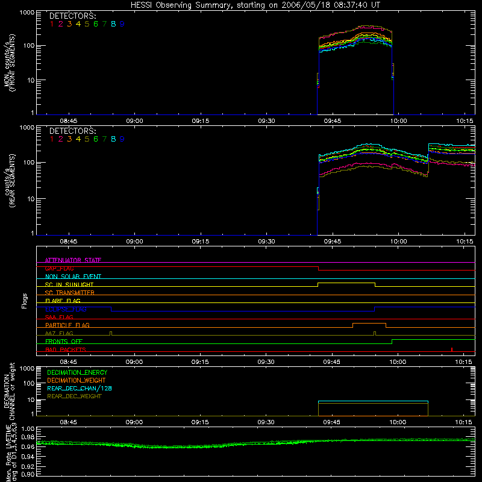Click the 10:00 tick under the rear segments plot
This screenshot has height=482, width=482.
pyautogui.click(x=398, y=242)
